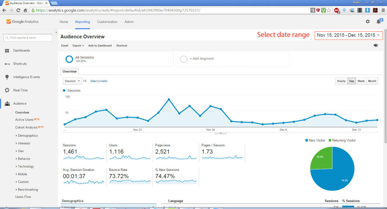Open the notifications bell icon
The width and height of the screenshot is (387, 209).
coord(378,22)
